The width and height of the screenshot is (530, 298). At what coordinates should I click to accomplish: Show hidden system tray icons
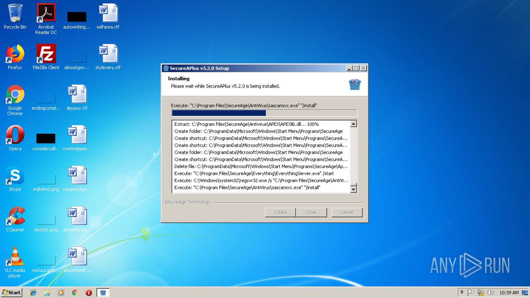pyautogui.click(x=462, y=293)
